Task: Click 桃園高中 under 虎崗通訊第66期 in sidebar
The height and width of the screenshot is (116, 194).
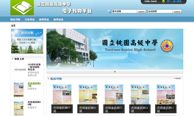Action: 32,107
